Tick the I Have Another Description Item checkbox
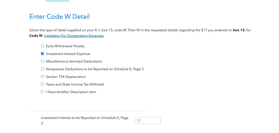 (x=42, y=92)
